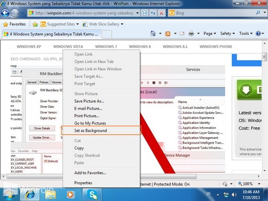Click the vertical scrollbar thumb
The image size is (268, 201).
click(x=264, y=57)
